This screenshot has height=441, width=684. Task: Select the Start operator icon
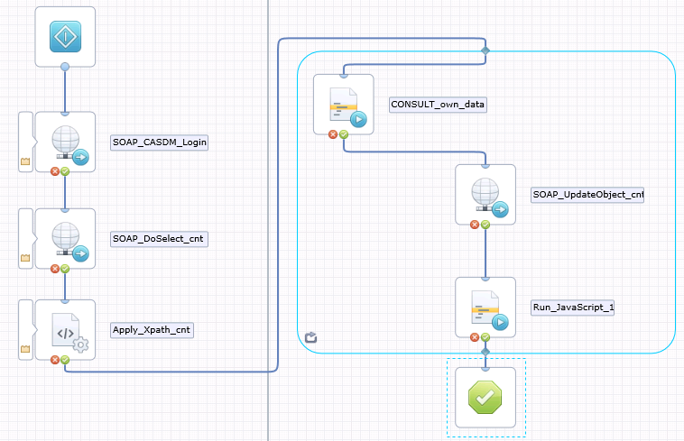click(65, 37)
